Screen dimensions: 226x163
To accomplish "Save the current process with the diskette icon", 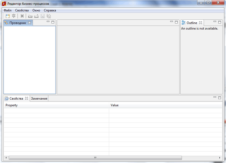I will point(42,16).
